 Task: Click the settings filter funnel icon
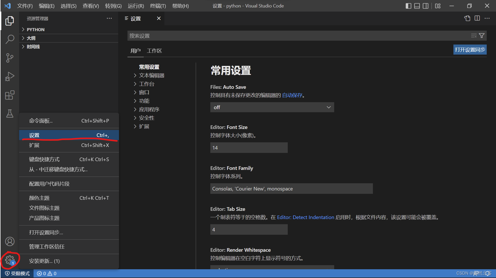482,36
